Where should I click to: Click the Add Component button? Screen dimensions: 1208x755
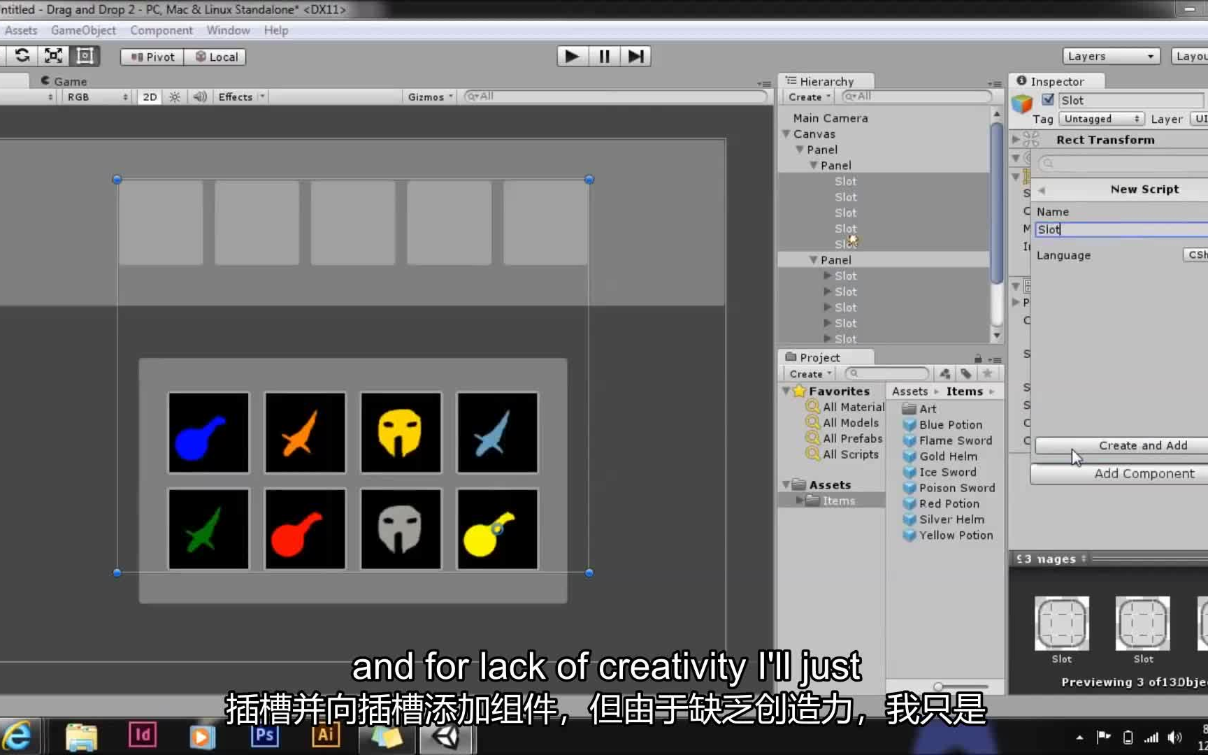(1144, 474)
